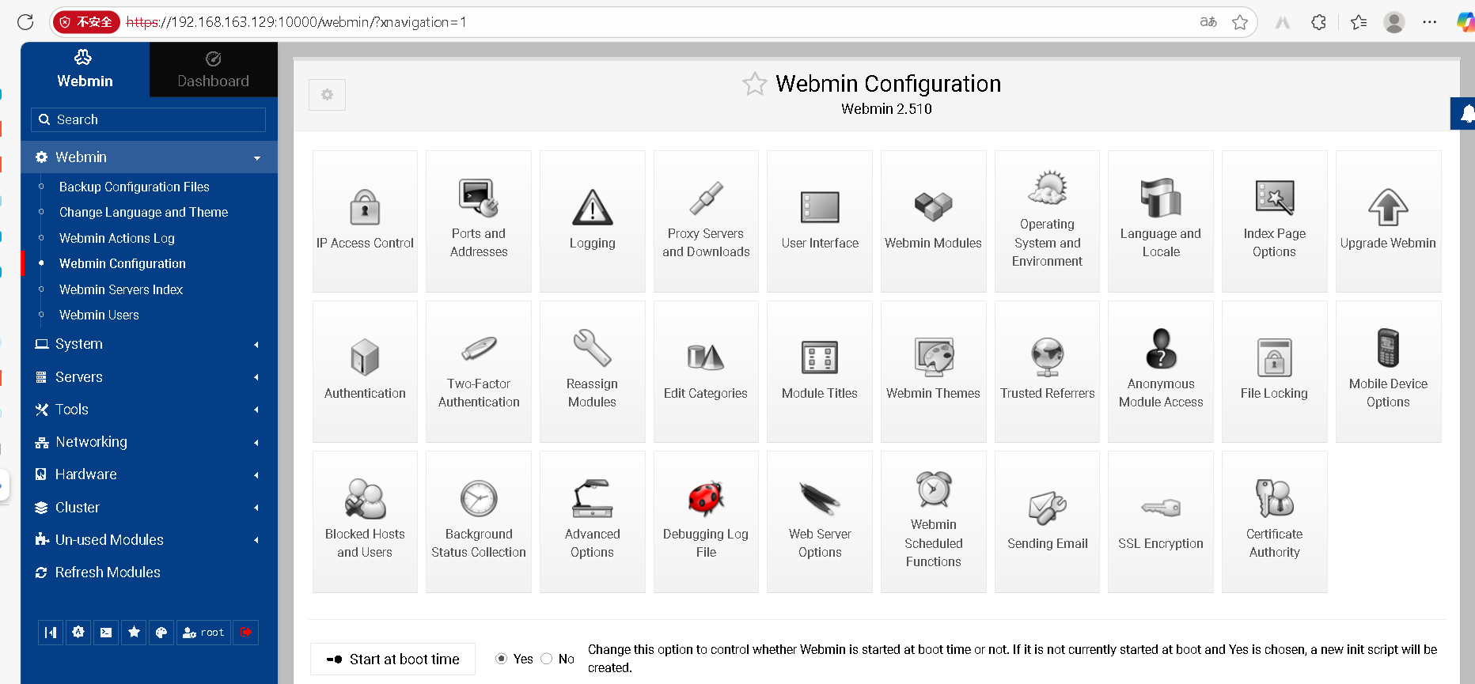Open Sending Email settings
This screenshot has height=684, width=1475.
tap(1047, 522)
